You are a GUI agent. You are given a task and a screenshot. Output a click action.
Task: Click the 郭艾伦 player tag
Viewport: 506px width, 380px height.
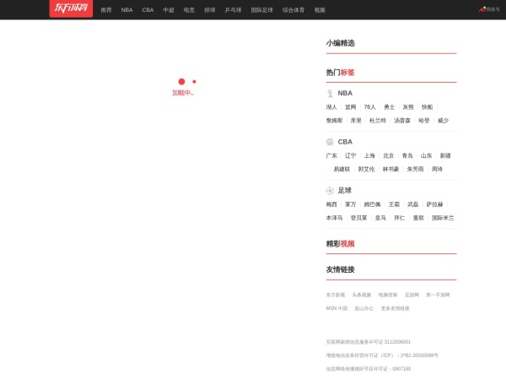click(366, 170)
